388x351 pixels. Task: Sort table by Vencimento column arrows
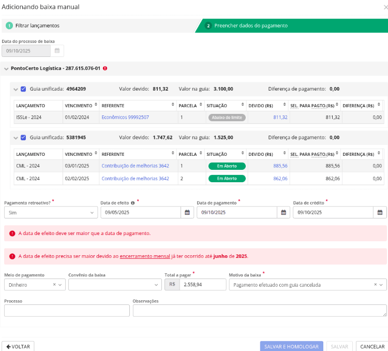pyautogui.click(x=96, y=105)
